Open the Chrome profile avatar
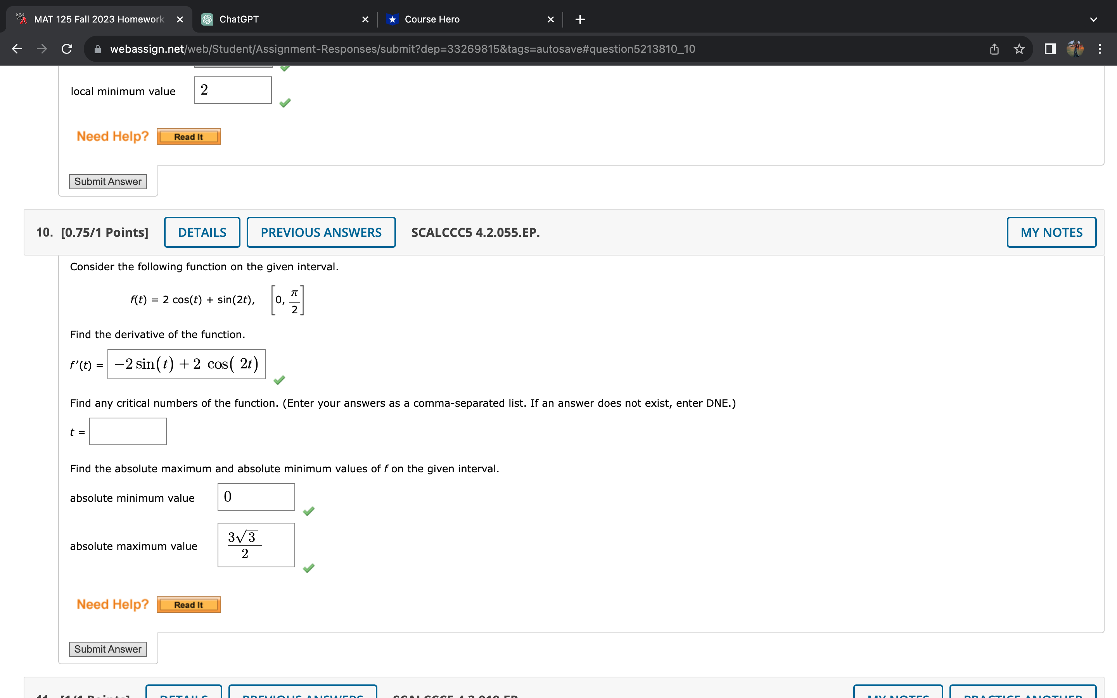The width and height of the screenshot is (1117, 698). (1075, 49)
